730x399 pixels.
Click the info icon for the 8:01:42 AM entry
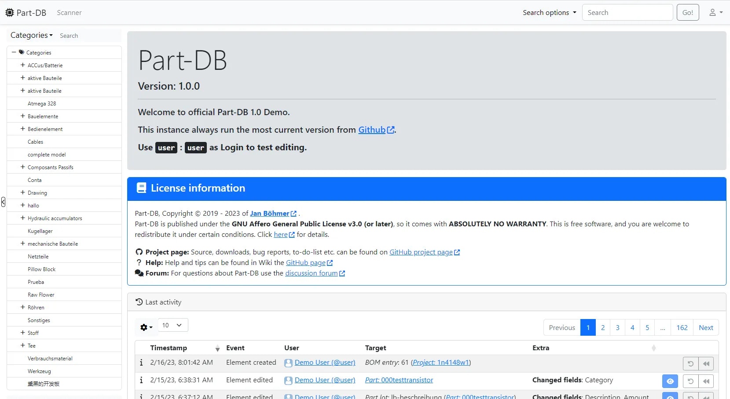pyautogui.click(x=141, y=363)
